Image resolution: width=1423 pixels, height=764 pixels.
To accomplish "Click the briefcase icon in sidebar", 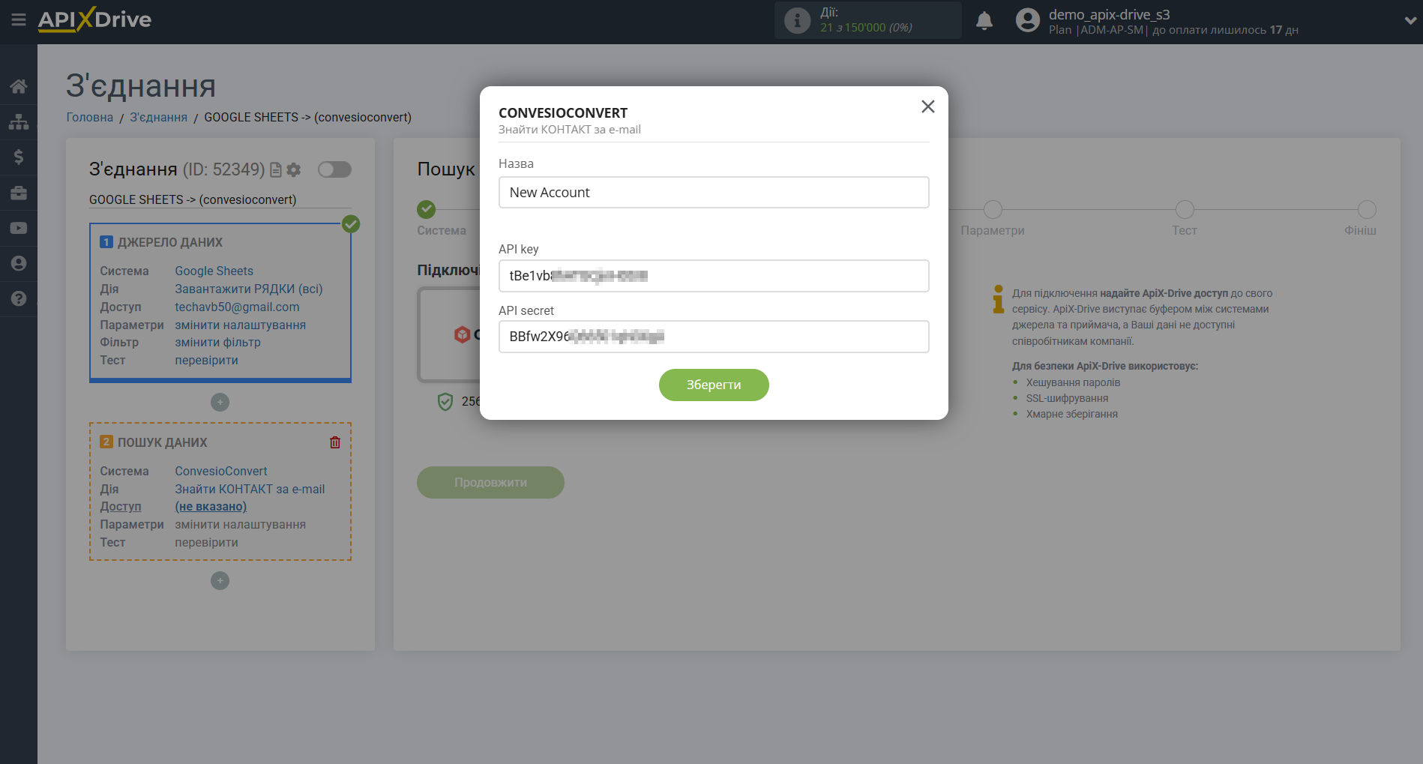I will pos(19,193).
